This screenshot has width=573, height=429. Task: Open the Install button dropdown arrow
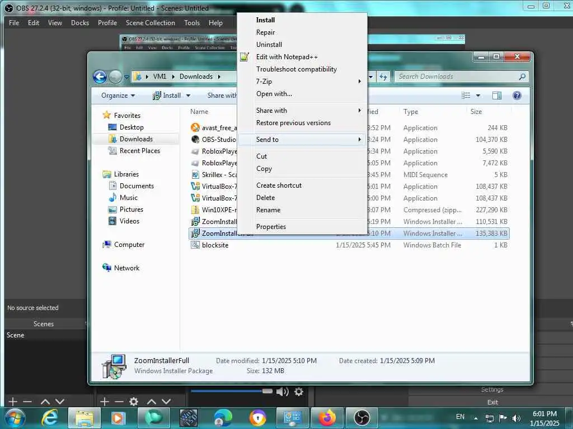(x=188, y=96)
